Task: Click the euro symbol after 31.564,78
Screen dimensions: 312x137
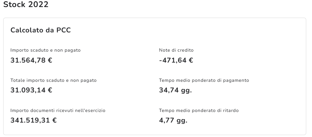Action: tap(50, 60)
